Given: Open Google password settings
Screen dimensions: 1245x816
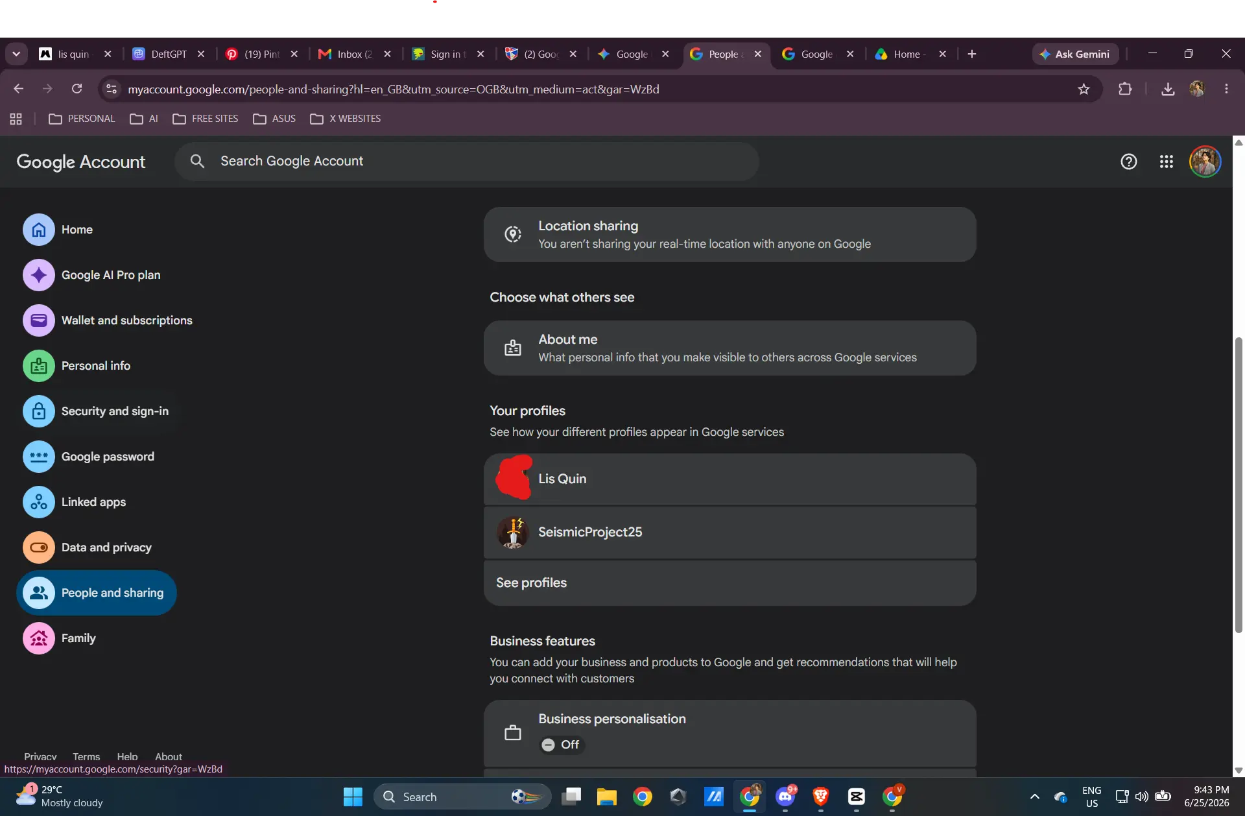Looking at the screenshot, I should click(x=89, y=457).
